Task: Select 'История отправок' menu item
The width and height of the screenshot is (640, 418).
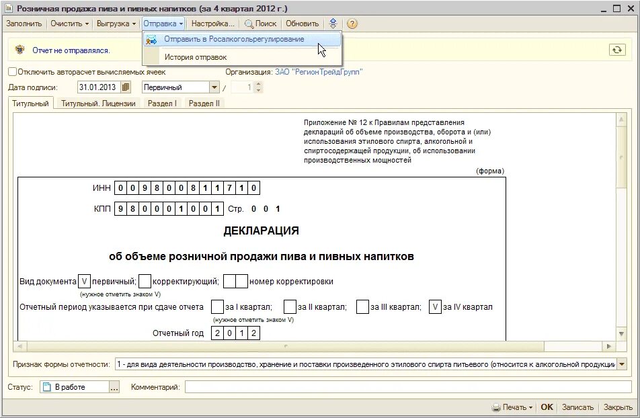Action: click(241, 57)
